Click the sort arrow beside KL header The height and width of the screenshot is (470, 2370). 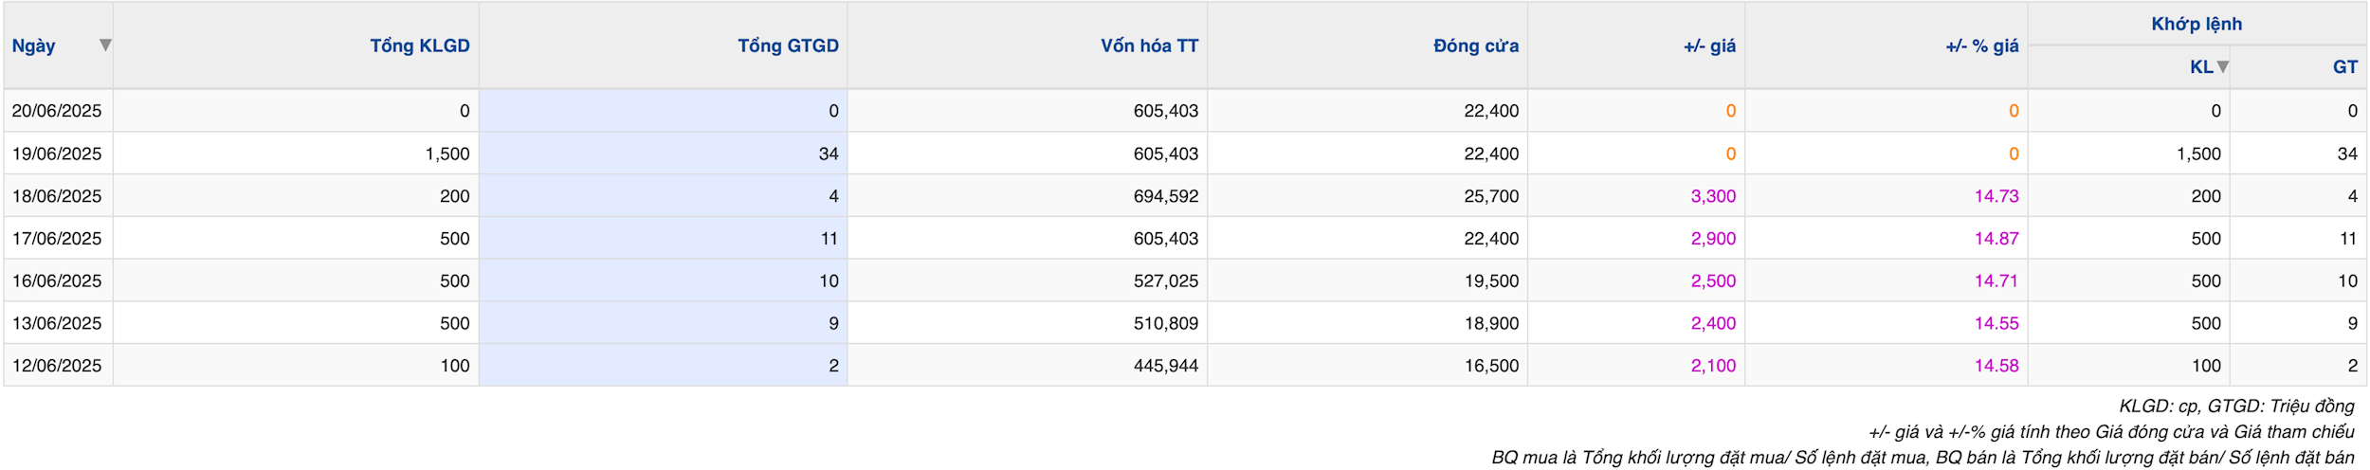(2222, 66)
